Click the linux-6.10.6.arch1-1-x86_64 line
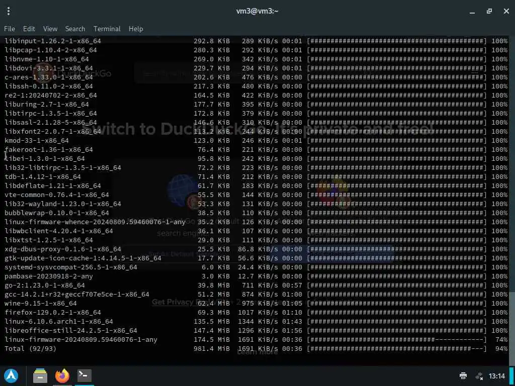The width and height of the screenshot is (515, 386). [256, 322]
